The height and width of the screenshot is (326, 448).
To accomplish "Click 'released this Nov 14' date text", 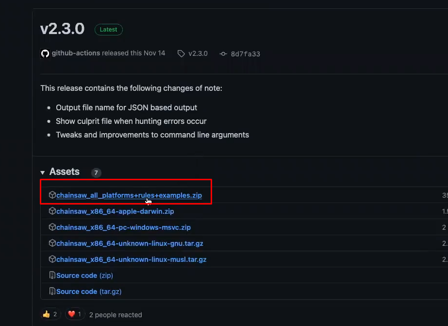I will [x=133, y=53].
